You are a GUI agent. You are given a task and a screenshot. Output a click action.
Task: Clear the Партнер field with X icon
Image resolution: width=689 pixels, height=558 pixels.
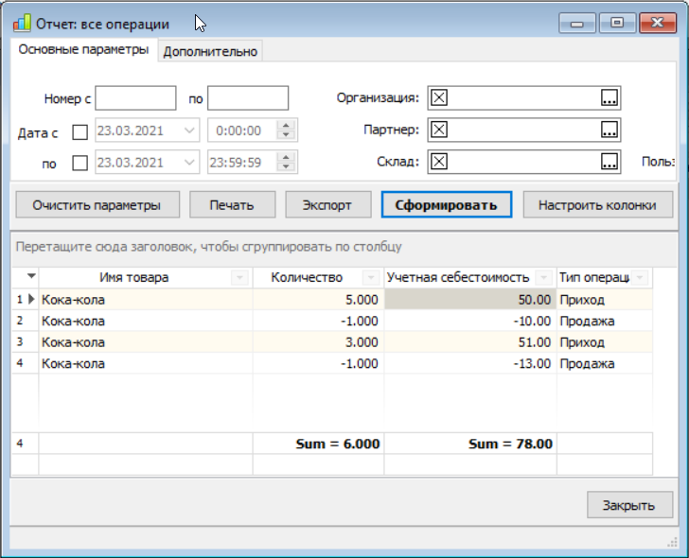click(x=439, y=130)
